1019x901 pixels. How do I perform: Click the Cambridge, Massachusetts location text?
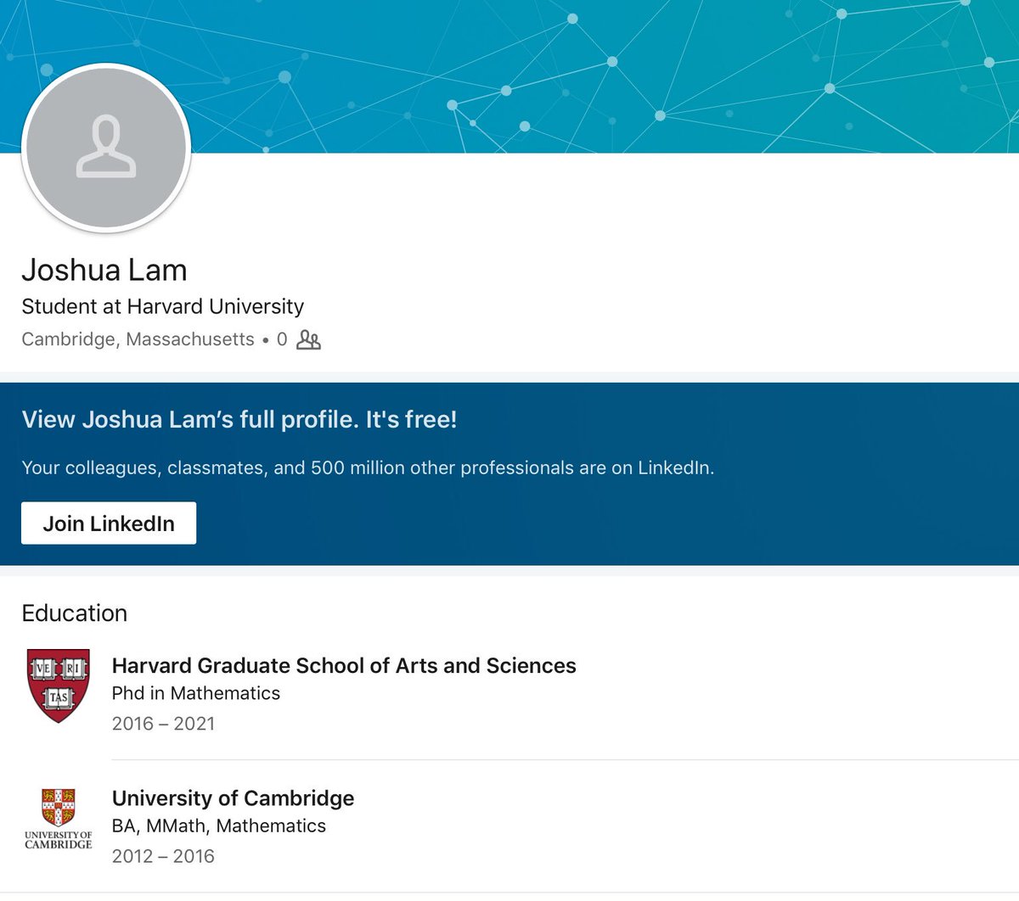coord(138,339)
